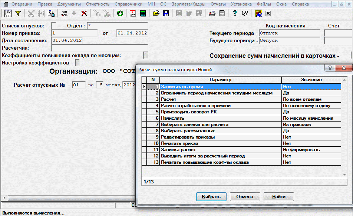Viewport: 353px width, 216px height.
Task: Open the Операции menu
Action: coord(22,4)
